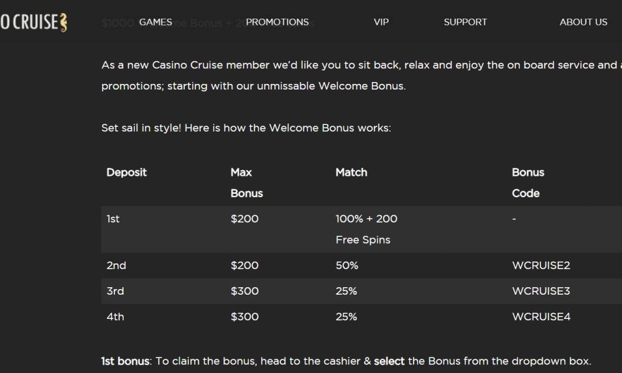This screenshot has height=373, width=622.
Task: Click the WCRUISE2 bonus code
Action: tap(541, 265)
